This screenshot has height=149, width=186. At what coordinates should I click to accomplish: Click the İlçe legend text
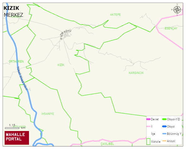point(153,134)
